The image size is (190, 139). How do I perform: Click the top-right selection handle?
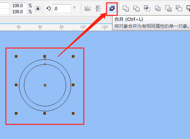coord(73,56)
